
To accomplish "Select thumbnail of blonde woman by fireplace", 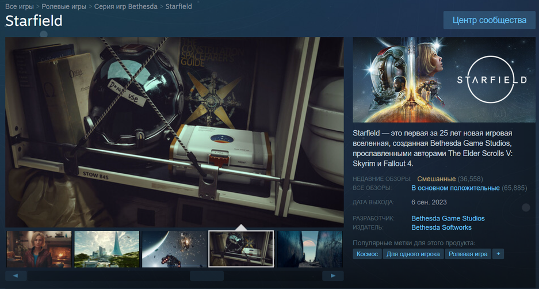I will pyautogui.click(x=39, y=249).
